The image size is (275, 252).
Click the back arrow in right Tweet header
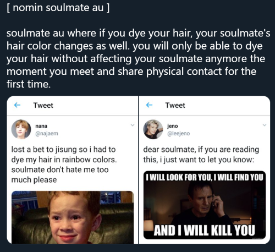(149, 105)
